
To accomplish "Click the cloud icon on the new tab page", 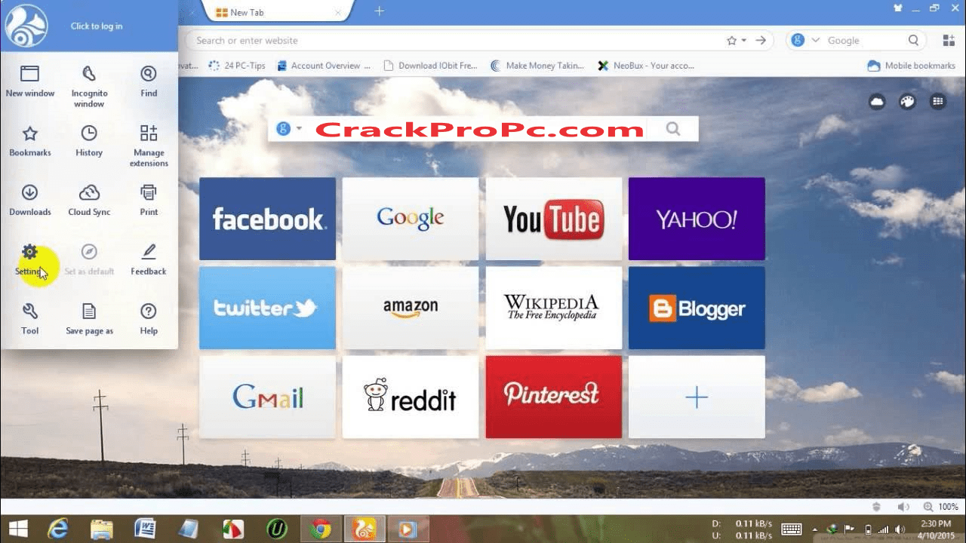I will [x=877, y=102].
